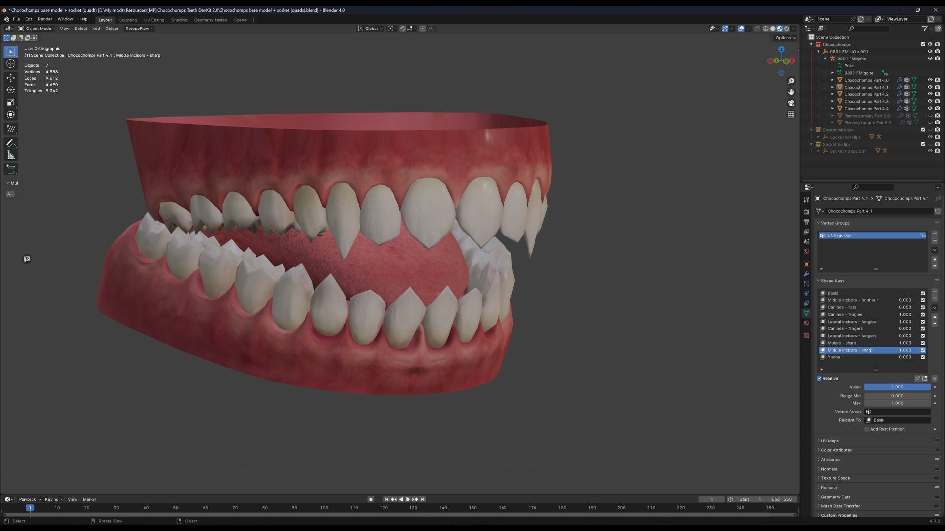
Task: Click Range Max value field
Action: (x=897, y=403)
